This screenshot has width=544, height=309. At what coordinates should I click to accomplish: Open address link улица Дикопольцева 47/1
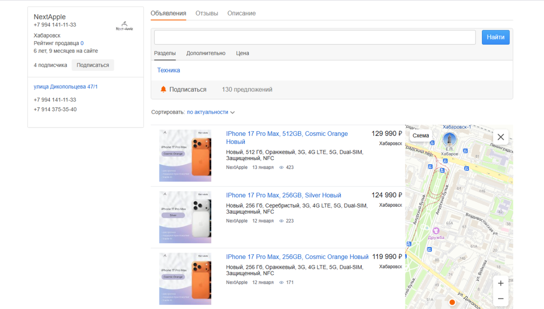[65, 86]
